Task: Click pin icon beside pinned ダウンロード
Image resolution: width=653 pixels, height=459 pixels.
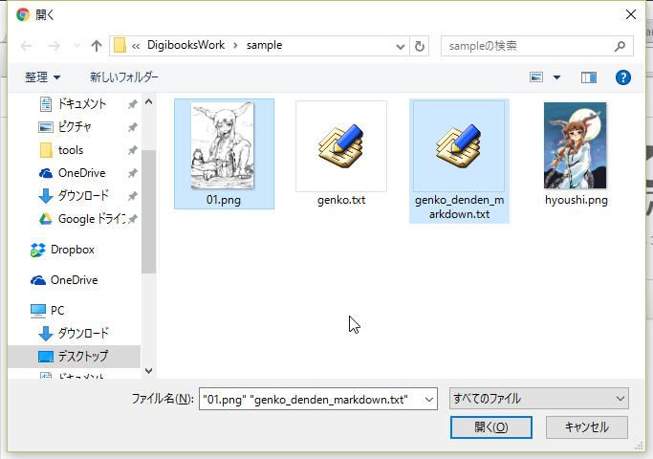Action: tap(133, 196)
